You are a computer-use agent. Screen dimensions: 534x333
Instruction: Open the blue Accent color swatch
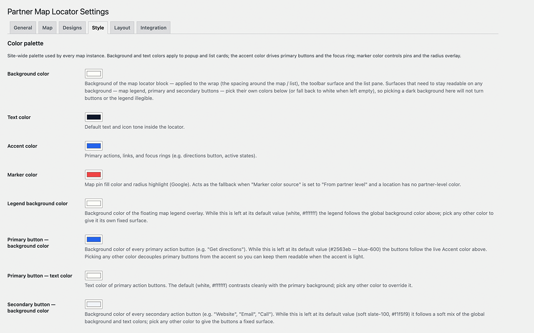coord(94,146)
